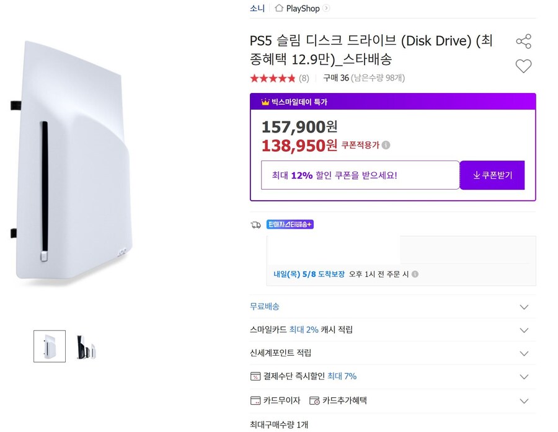Expand 결제수단 즉시할인 details

[x=524, y=377]
